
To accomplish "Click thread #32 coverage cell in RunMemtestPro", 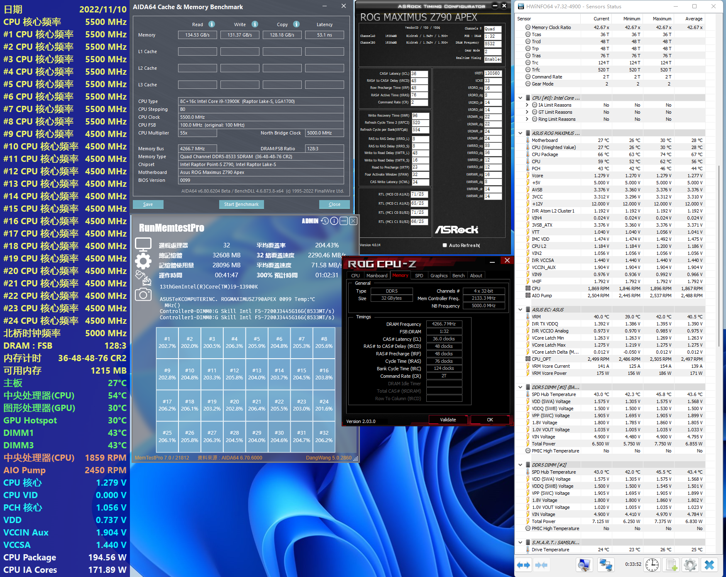I will click(324, 437).
